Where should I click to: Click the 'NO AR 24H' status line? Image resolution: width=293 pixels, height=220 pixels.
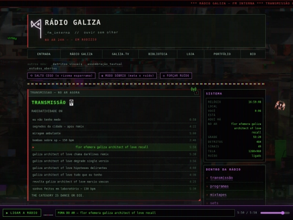click(x=71, y=40)
